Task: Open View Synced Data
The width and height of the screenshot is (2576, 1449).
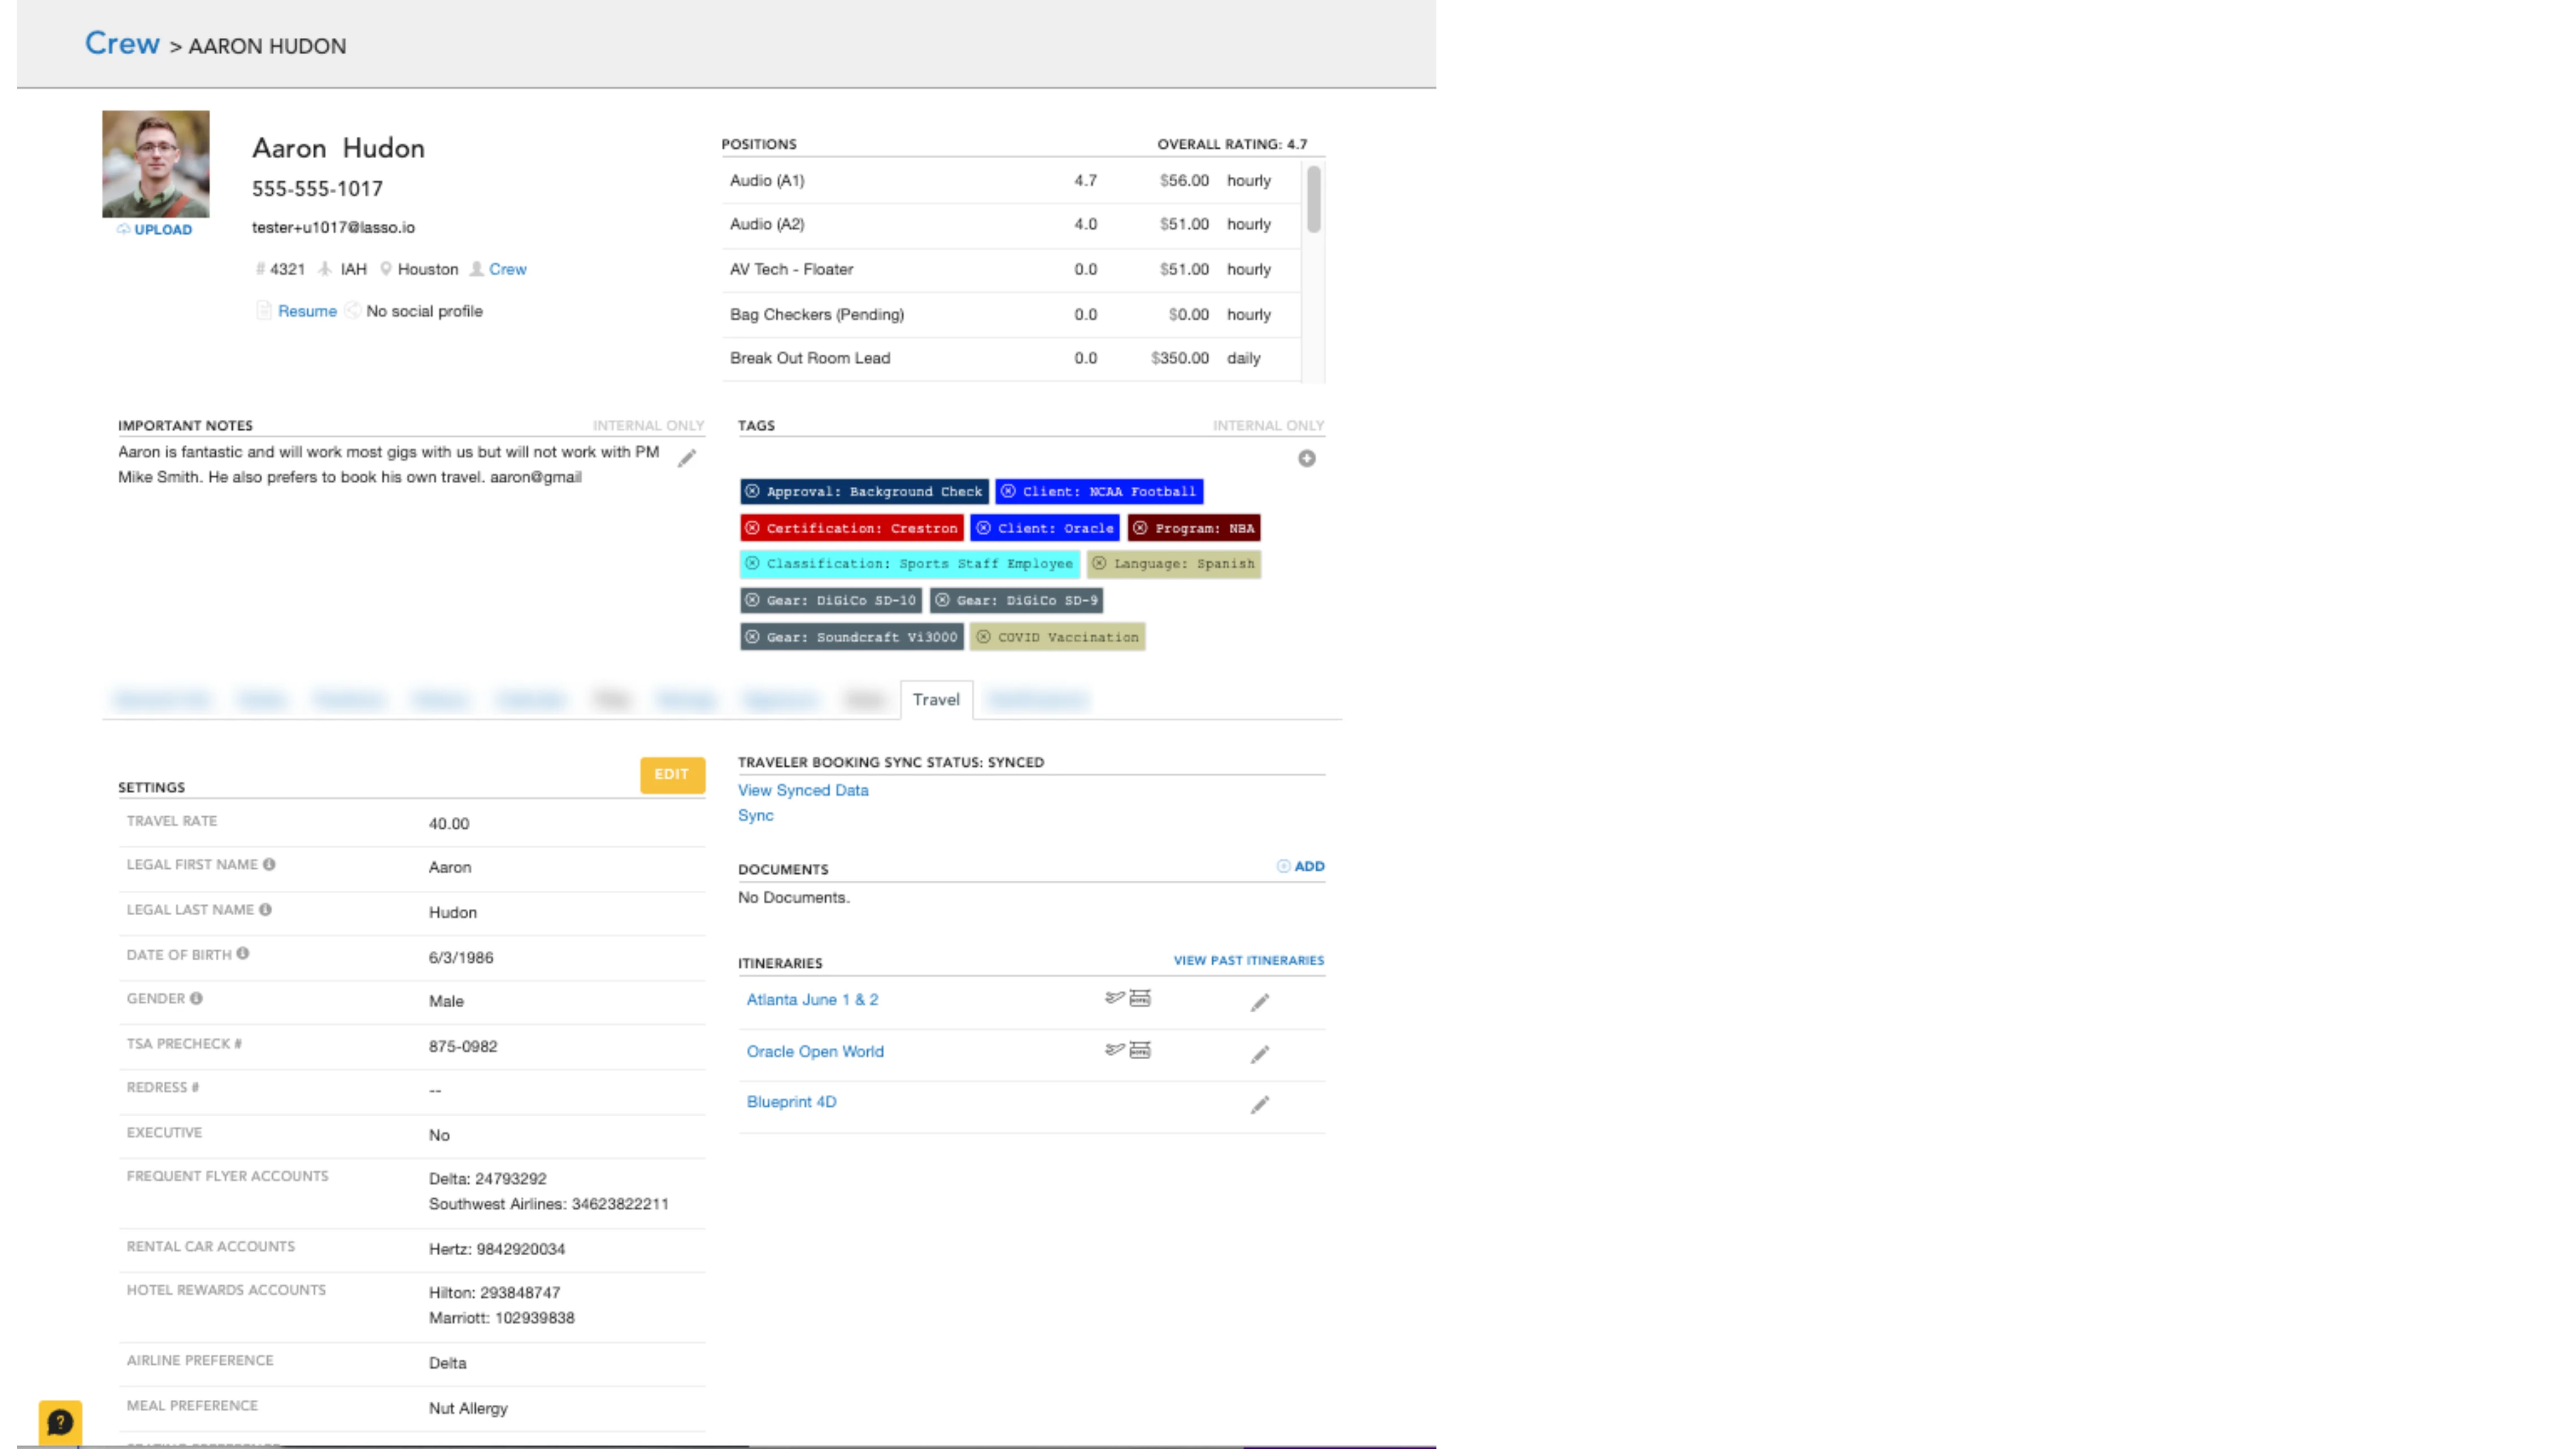Action: pyautogui.click(x=803, y=790)
